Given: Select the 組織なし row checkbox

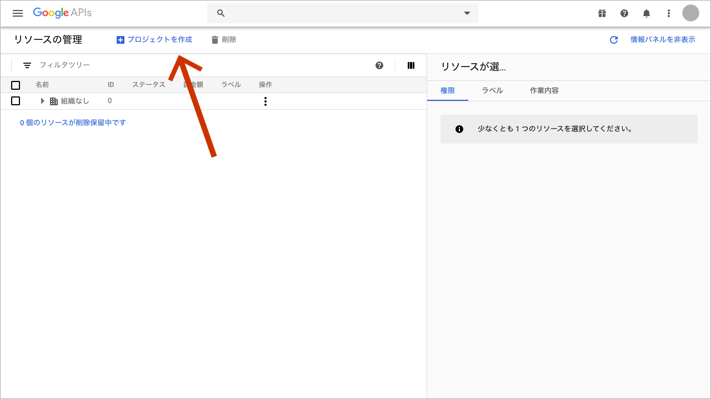Looking at the screenshot, I should pos(16,101).
